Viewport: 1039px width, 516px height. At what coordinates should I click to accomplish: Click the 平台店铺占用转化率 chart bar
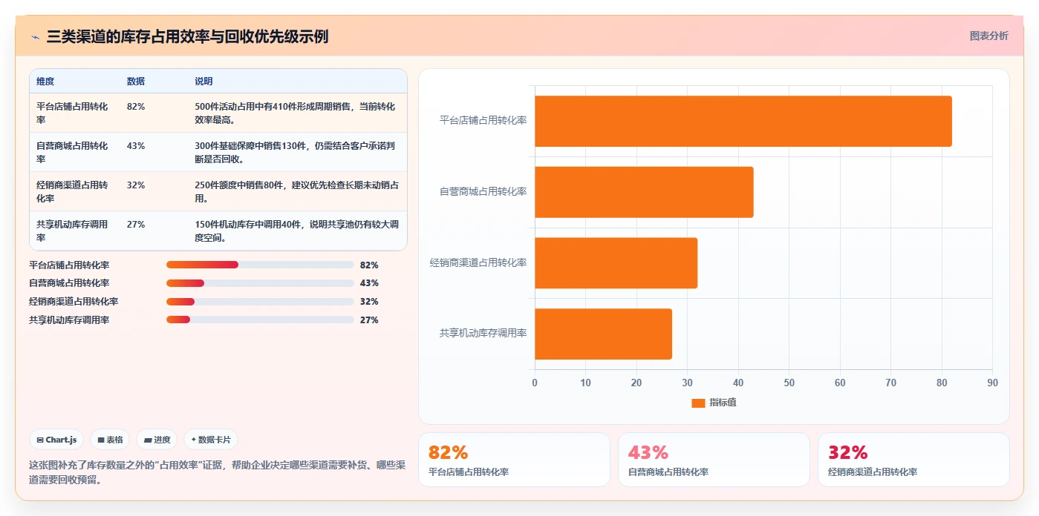743,121
